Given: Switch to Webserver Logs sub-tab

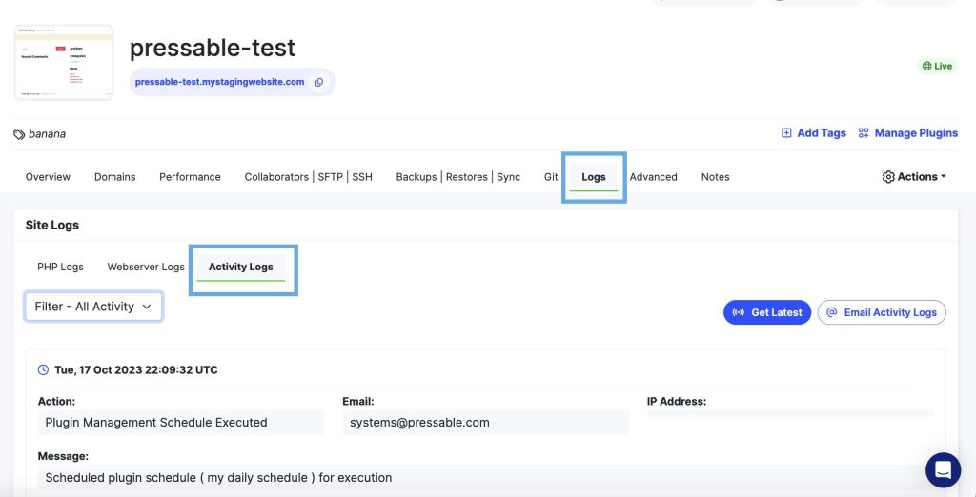Looking at the screenshot, I should coord(146,267).
